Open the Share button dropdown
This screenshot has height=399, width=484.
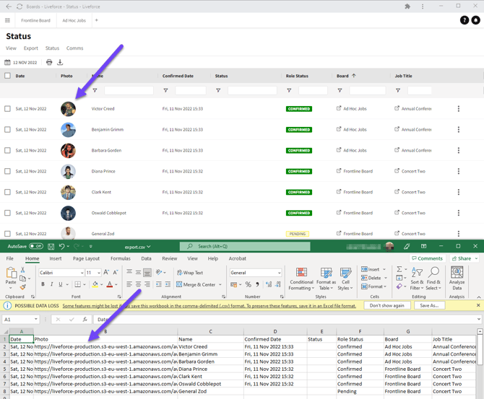(x=476, y=258)
